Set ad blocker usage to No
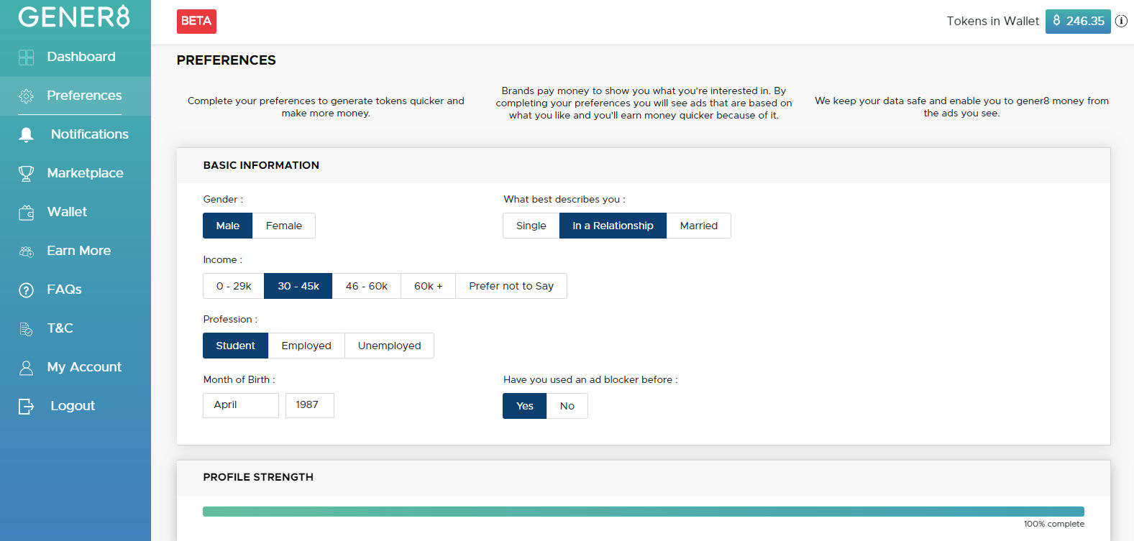The height and width of the screenshot is (541, 1134). pyautogui.click(x=567, y=406)
